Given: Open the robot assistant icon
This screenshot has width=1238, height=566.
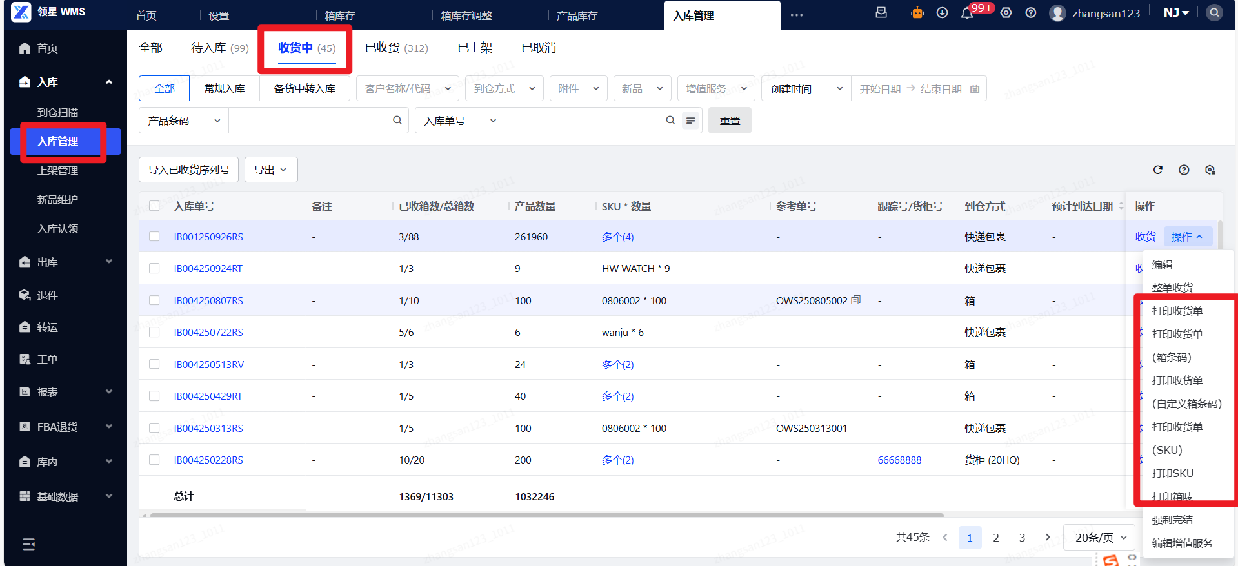Looking at the screenshot, I should coord(917,13).
